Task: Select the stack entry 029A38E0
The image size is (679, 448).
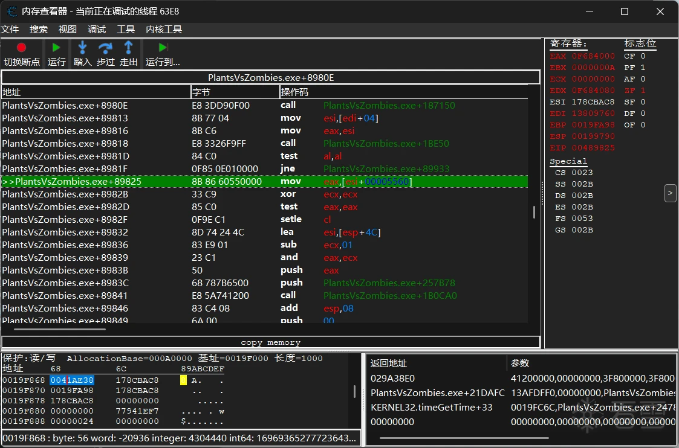Action: pos(392,379)
